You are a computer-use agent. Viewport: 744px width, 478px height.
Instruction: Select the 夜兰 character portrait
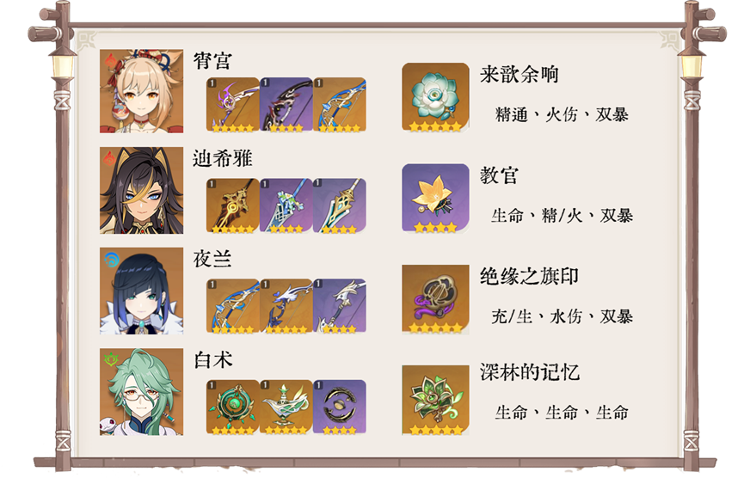click(141, 291)
